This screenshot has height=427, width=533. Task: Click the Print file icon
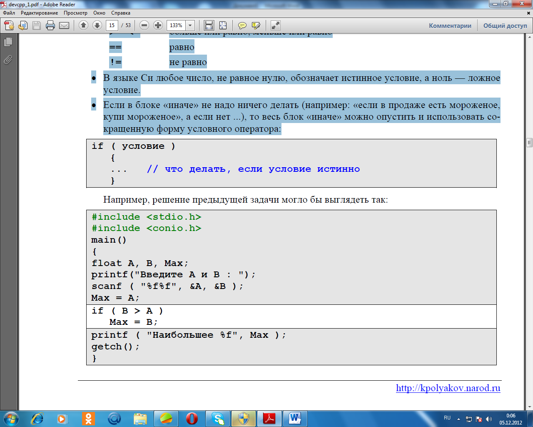pos(50,25)
